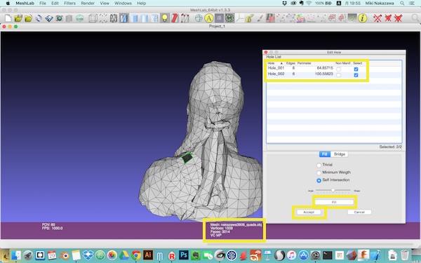The image size is (421, 263).
Task: Click the Wi-Fi status menu bar icon
Action: pyautogui.click(x=309, y=4)
